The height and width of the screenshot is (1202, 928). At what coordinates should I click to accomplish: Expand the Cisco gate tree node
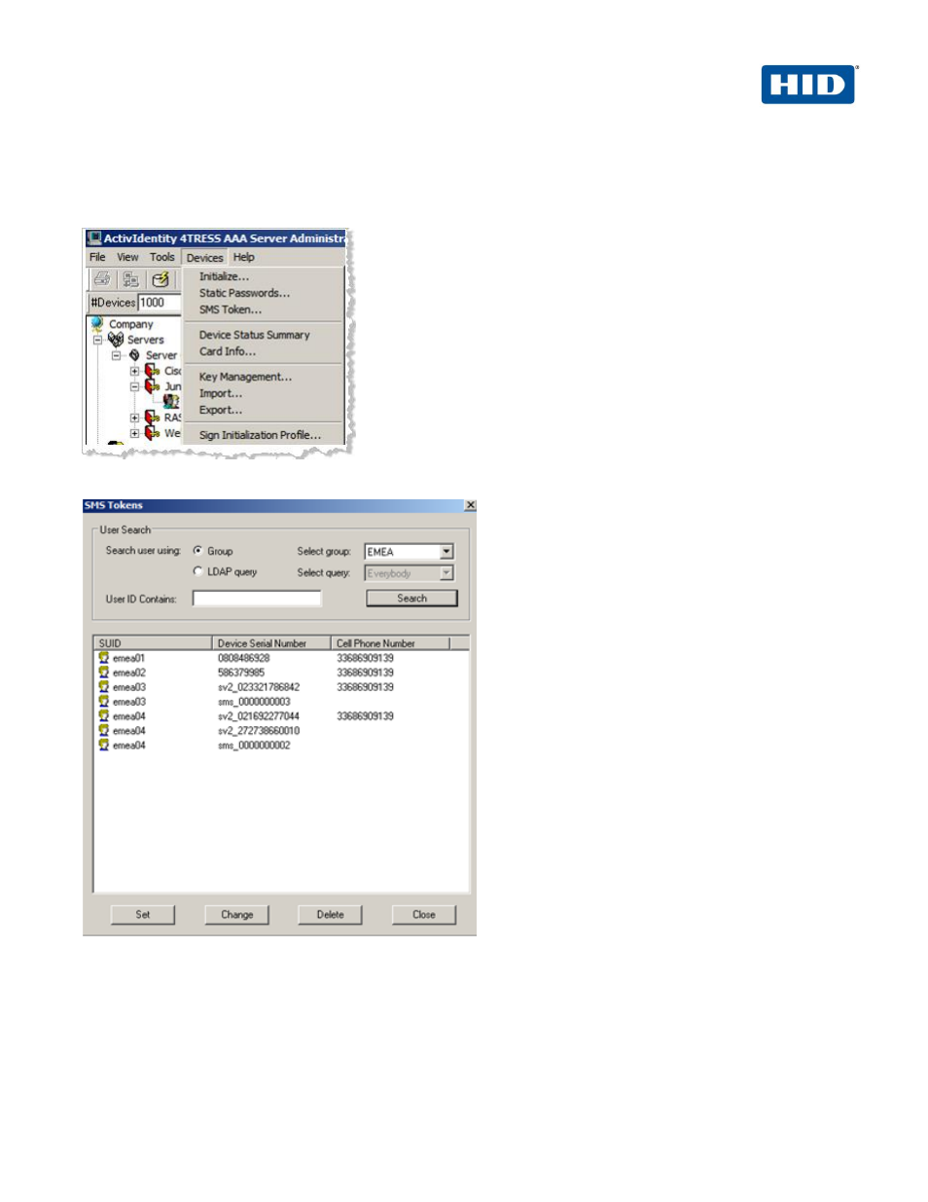point(134,371)
